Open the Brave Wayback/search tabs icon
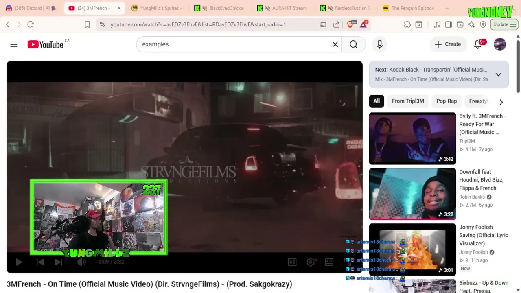521x293 pixels. pyautogui.click(x=418, y=24)
